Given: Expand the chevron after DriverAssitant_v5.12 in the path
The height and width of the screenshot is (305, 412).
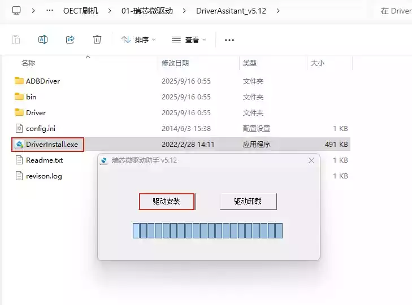Looking at the screenshot, I should (277, 11).
